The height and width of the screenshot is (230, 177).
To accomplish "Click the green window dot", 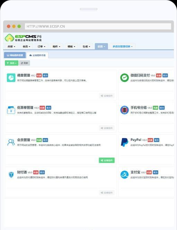I will click(x=19, y=26).
